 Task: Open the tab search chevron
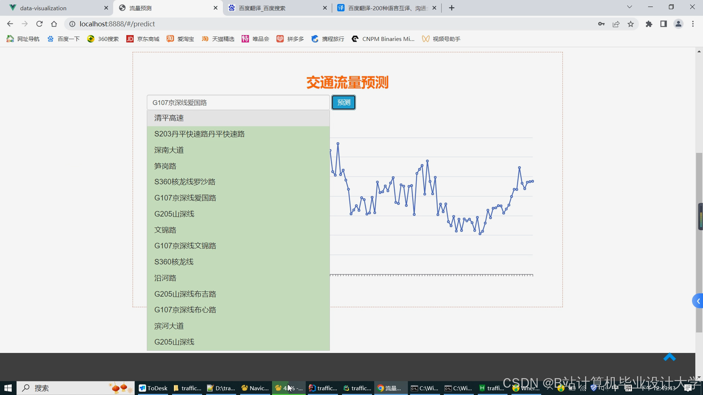point(629,7)
